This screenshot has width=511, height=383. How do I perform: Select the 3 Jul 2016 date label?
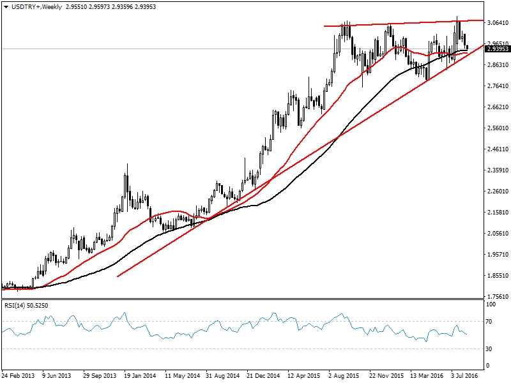(x=465, y=375)
